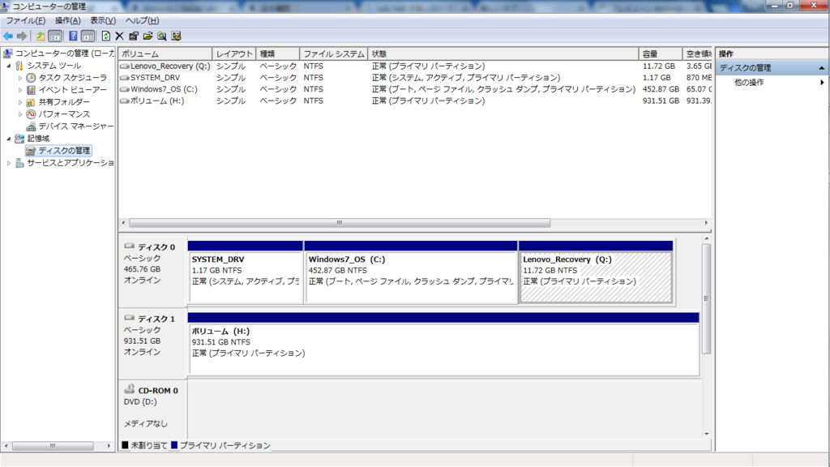Viewport: 830px width, 467px height.
Task: Expand サービスとアプリケーション node arrow
Action: coord(8,163)
